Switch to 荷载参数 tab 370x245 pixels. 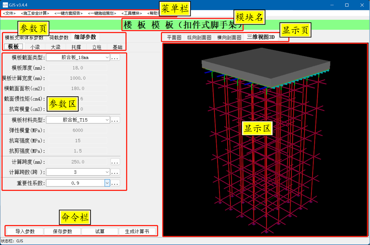point(59,37)
